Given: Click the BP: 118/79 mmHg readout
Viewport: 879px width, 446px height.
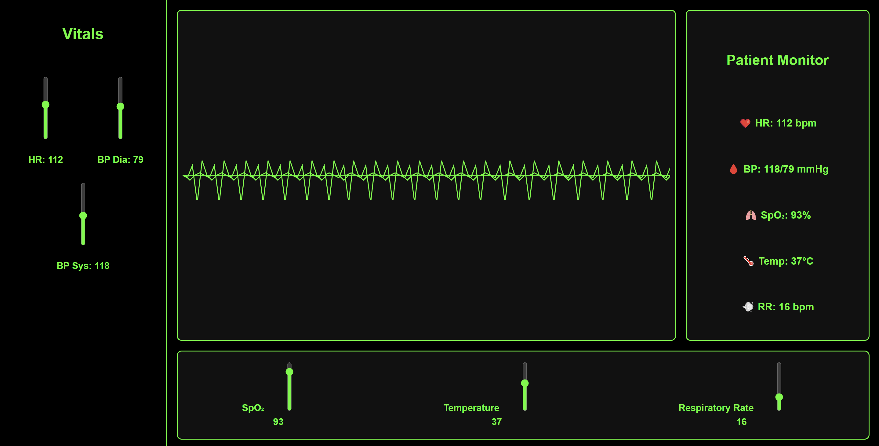Looking at the screenshot, I should coord(786,169).
